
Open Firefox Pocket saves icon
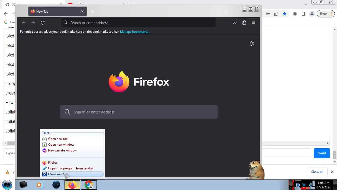[x=235, y=23]
